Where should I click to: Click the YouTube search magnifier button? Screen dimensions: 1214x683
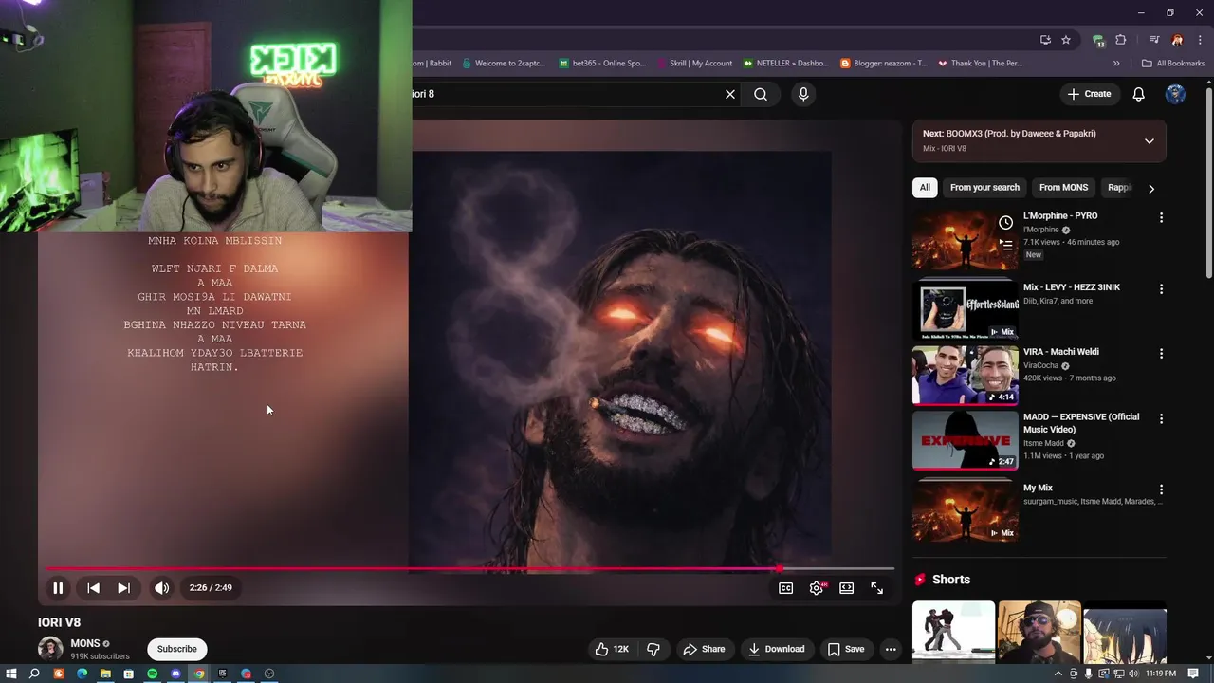point(761,94)
